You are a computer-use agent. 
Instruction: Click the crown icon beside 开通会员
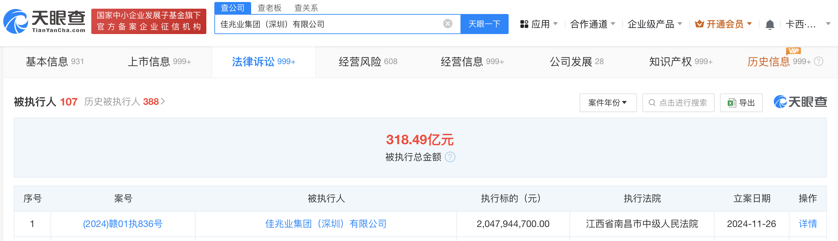(699, 24)
